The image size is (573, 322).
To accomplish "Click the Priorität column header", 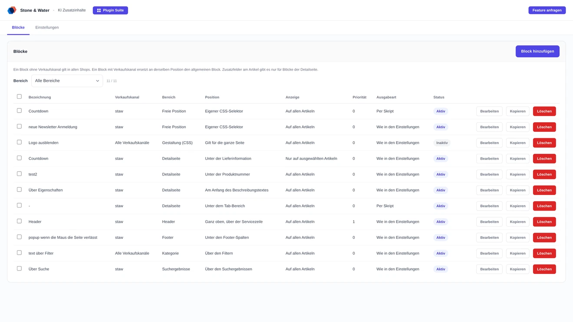I will pyautogui.click(x=359, y=97).
